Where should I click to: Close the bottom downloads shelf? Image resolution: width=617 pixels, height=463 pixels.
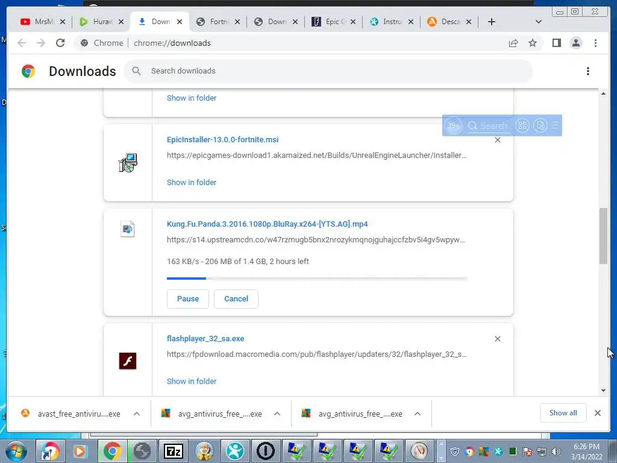click(598, 413)
